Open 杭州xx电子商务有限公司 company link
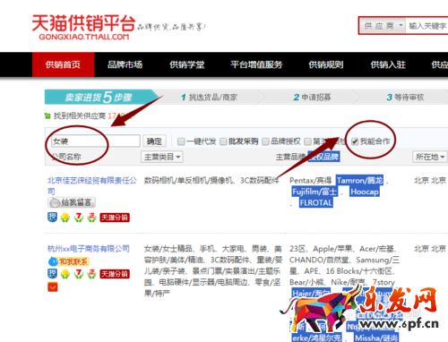The image size is (448, 342). pyautogui.click(x=89, y=249)
